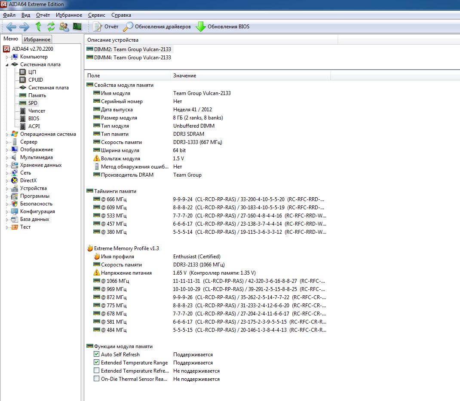Select the BIOS tree item icon
The width and height of the screenshot is (460, 401).
[x=23, y=119]
